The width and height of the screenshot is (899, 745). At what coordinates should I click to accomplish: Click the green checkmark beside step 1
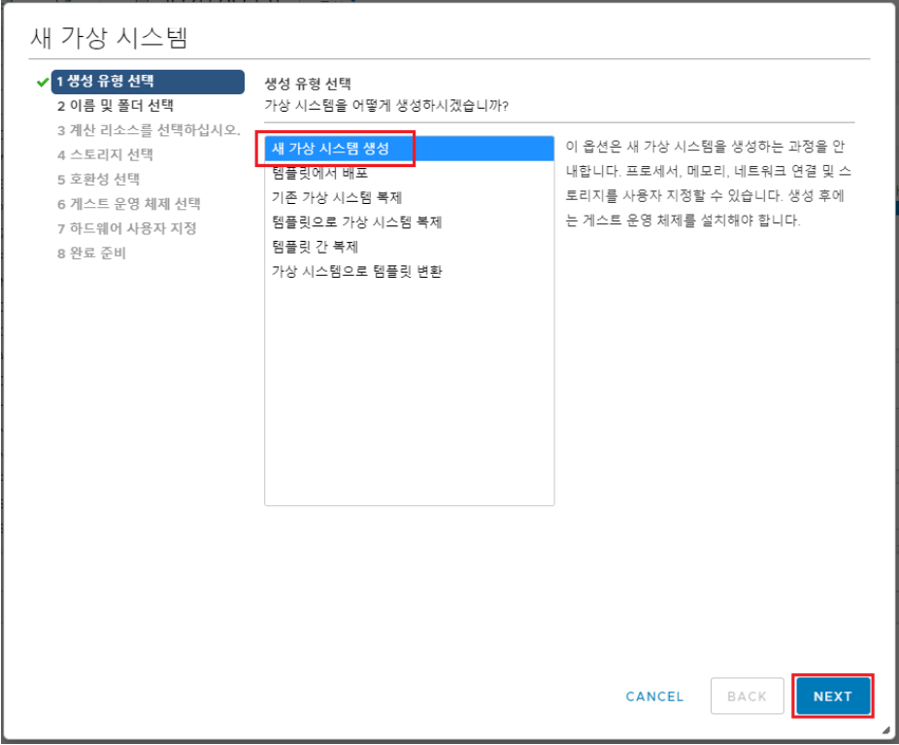[43, 82]
